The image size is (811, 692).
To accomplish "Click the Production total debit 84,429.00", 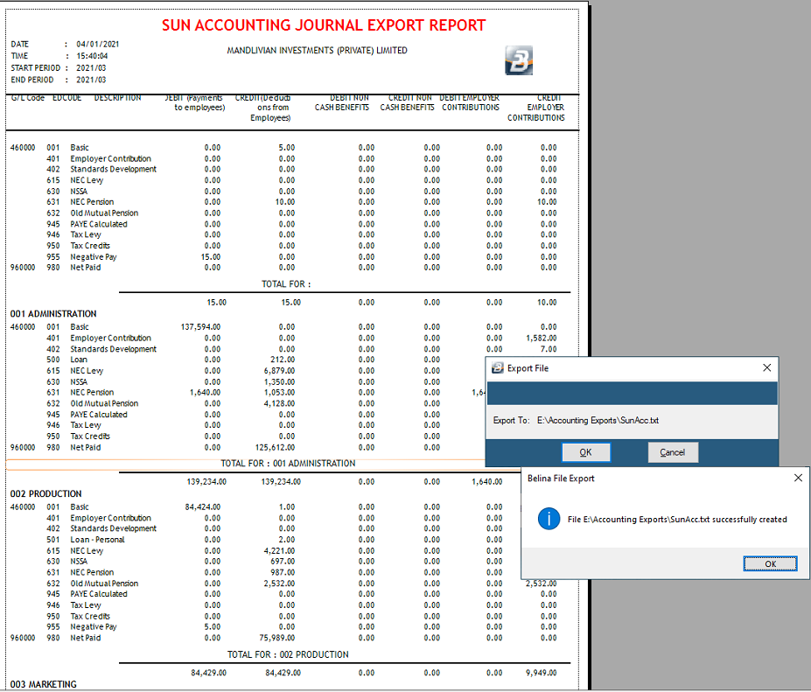I will pos(208,673).
